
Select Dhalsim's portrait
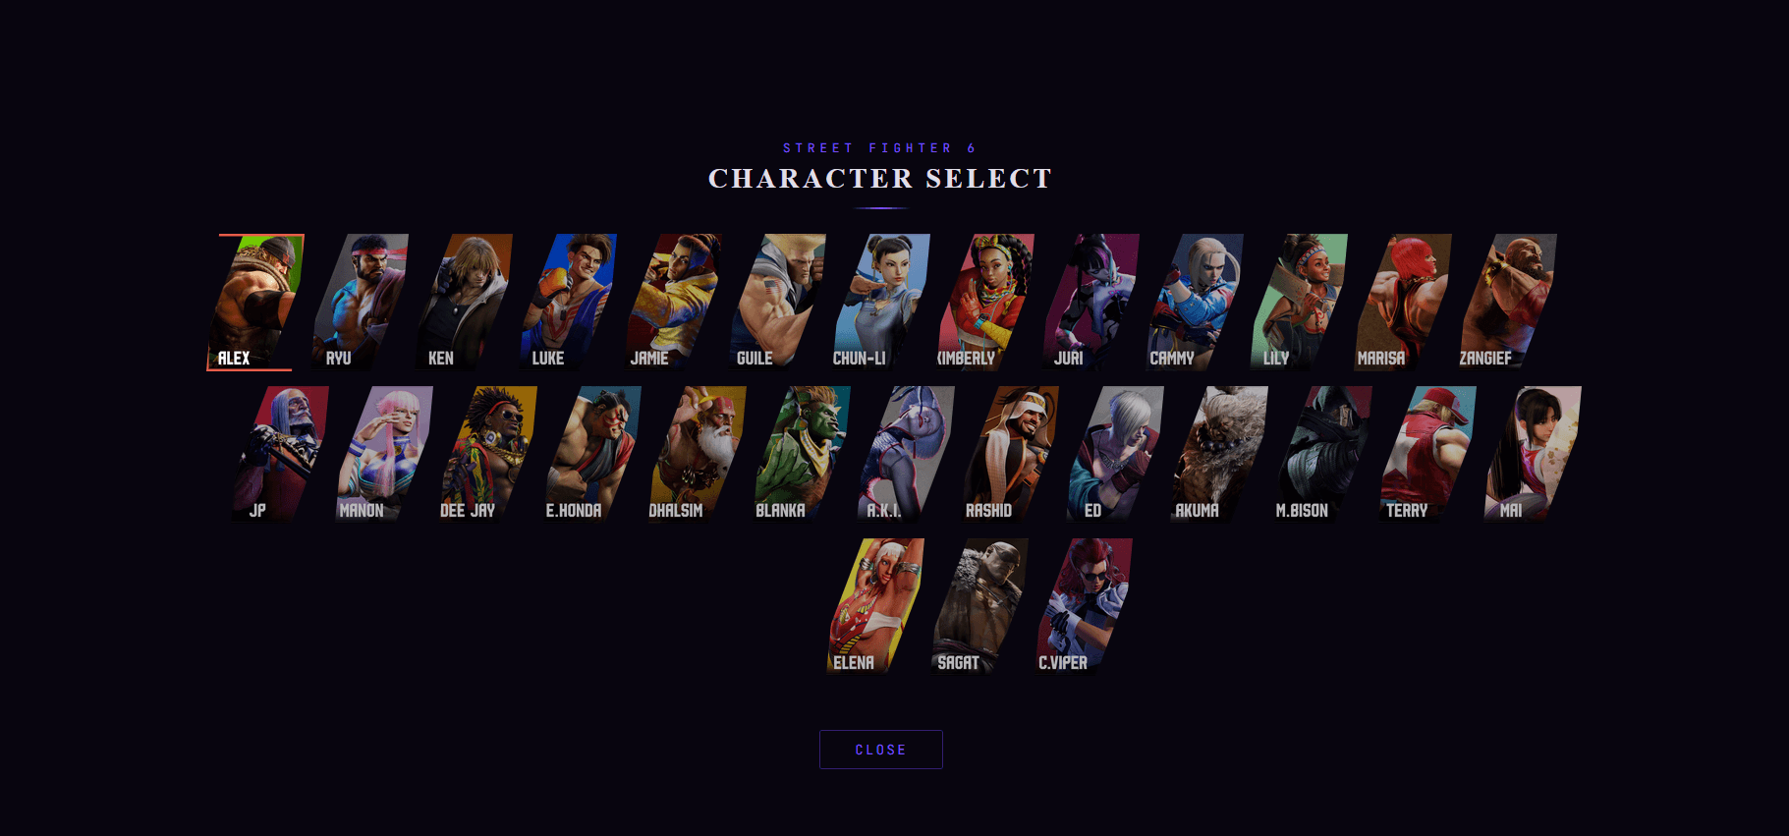pos(699,454)
